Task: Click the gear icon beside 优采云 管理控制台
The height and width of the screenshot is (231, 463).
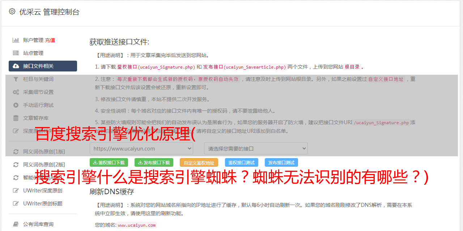Action: 12,12
